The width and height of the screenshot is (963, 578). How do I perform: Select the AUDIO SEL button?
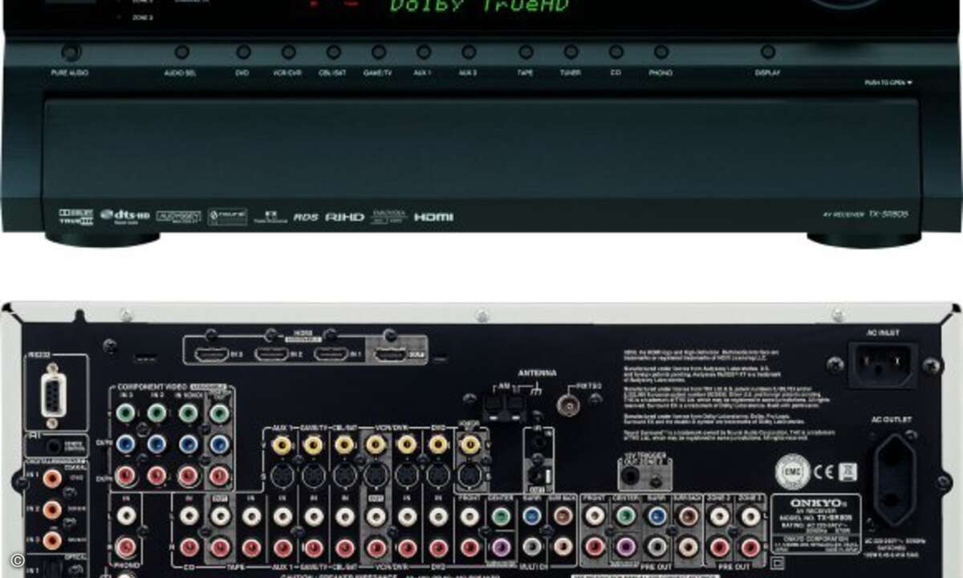click(182, 52)
